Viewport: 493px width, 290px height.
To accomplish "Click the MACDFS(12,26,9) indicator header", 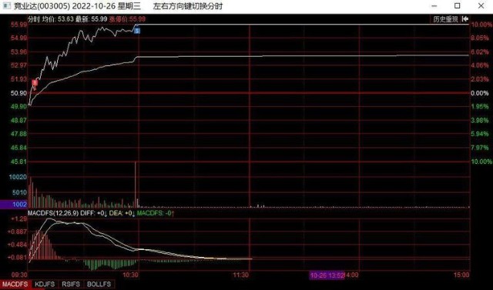I will click(x=53, y=213).
